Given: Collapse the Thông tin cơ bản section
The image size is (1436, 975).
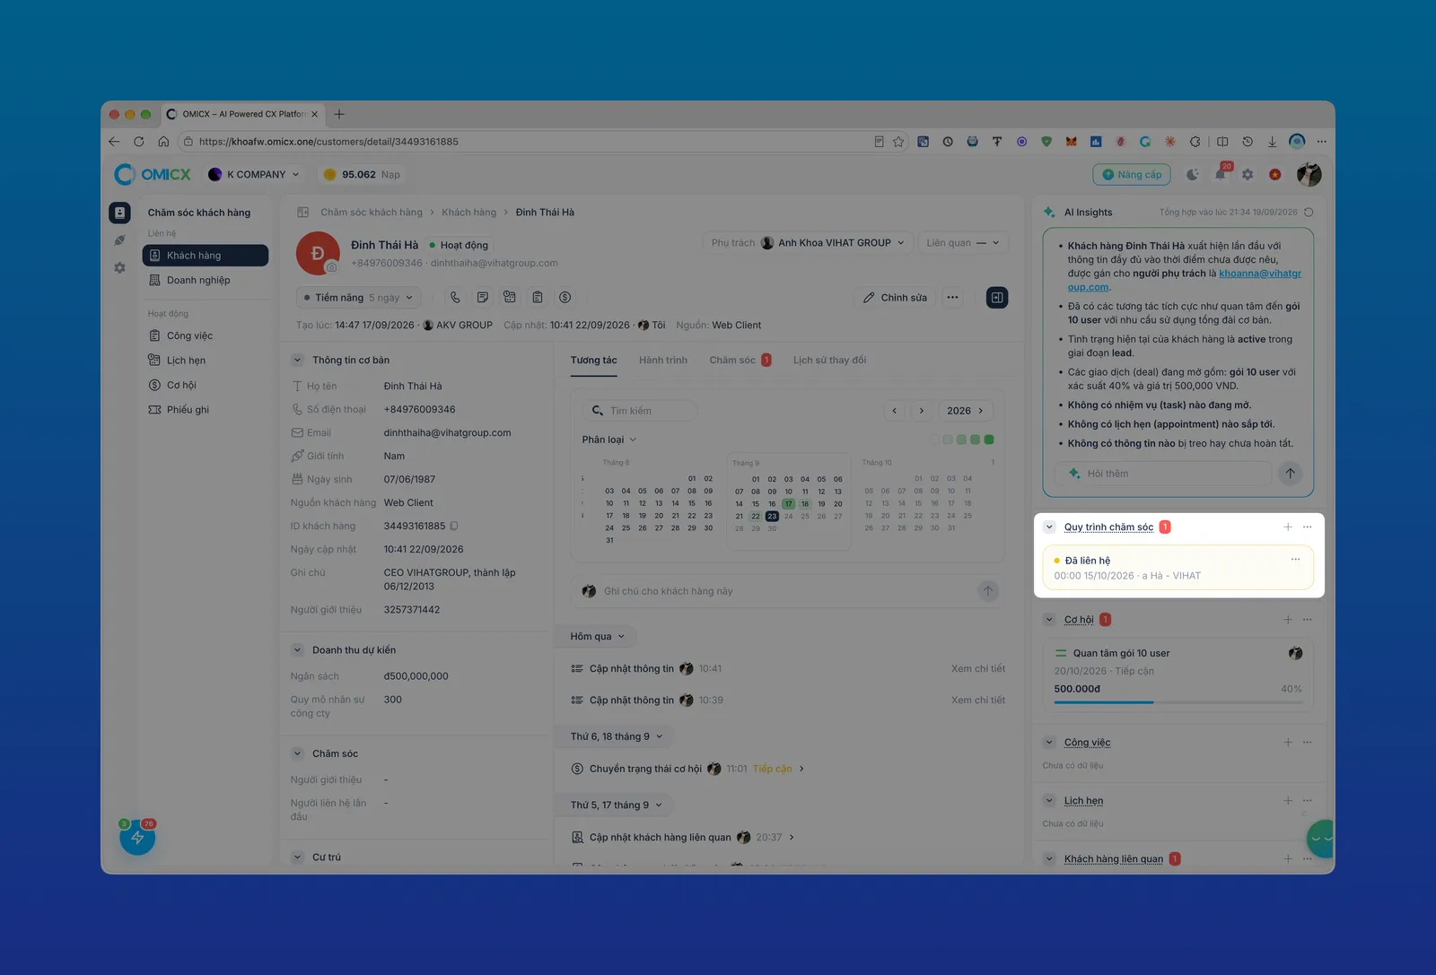Looking at the screenshot, I should click(297, 361).
